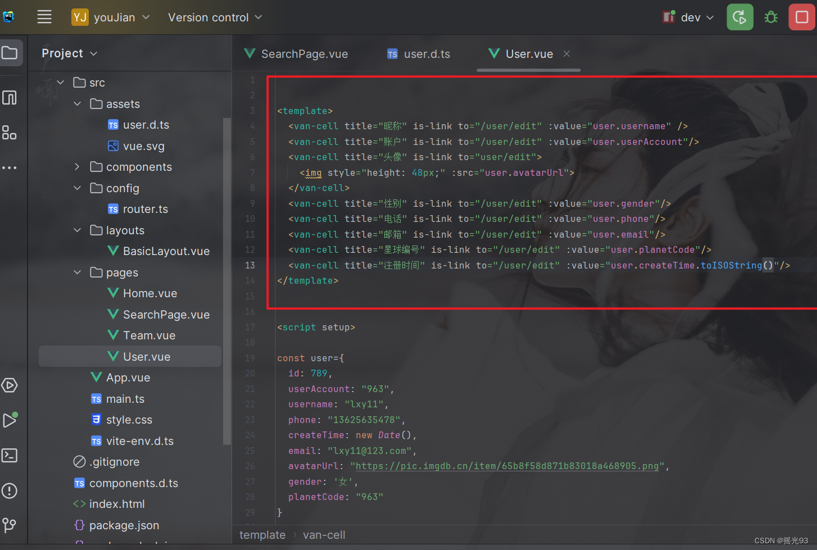817x550 pixels.
Task: Open the main hamburger menu
Action: click(44, 17)
